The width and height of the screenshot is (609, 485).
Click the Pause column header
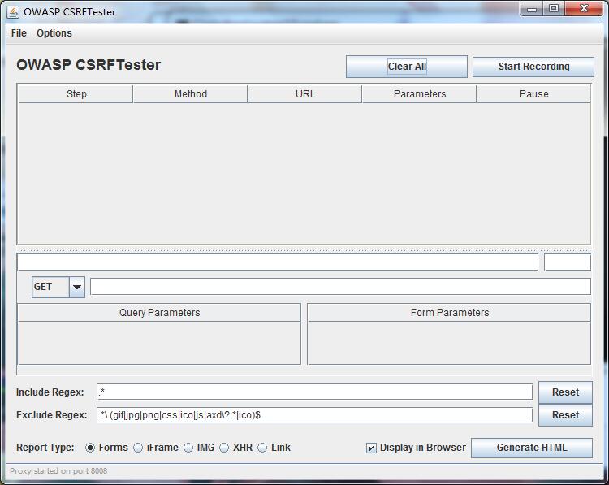(533, 94)
